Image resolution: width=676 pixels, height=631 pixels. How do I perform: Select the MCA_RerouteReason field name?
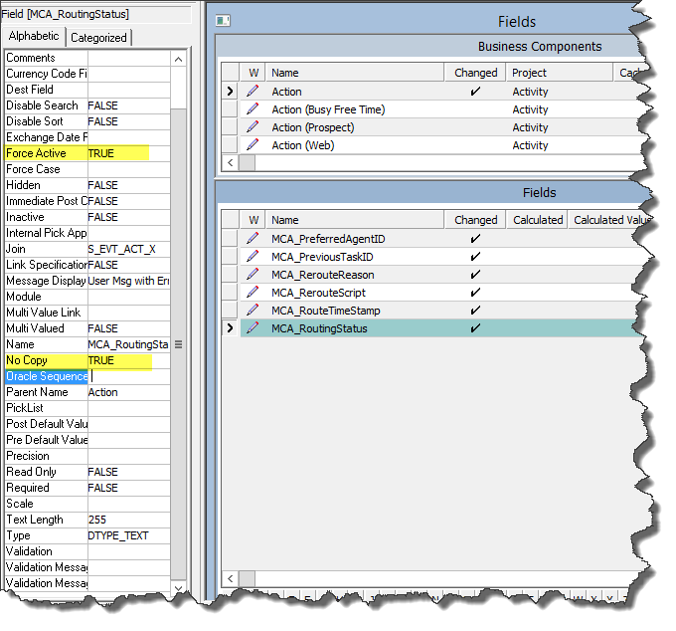pyautogui.click(x=322, y=275)
